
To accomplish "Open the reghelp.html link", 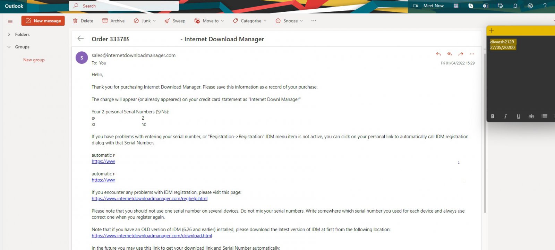I will 150,199.
